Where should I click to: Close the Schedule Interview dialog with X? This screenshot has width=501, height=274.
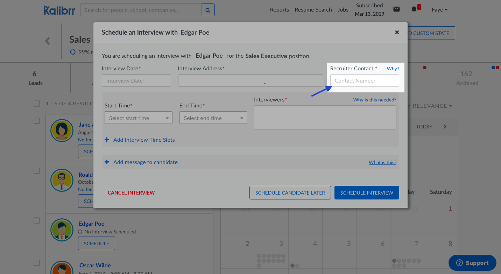pos(397,32)
